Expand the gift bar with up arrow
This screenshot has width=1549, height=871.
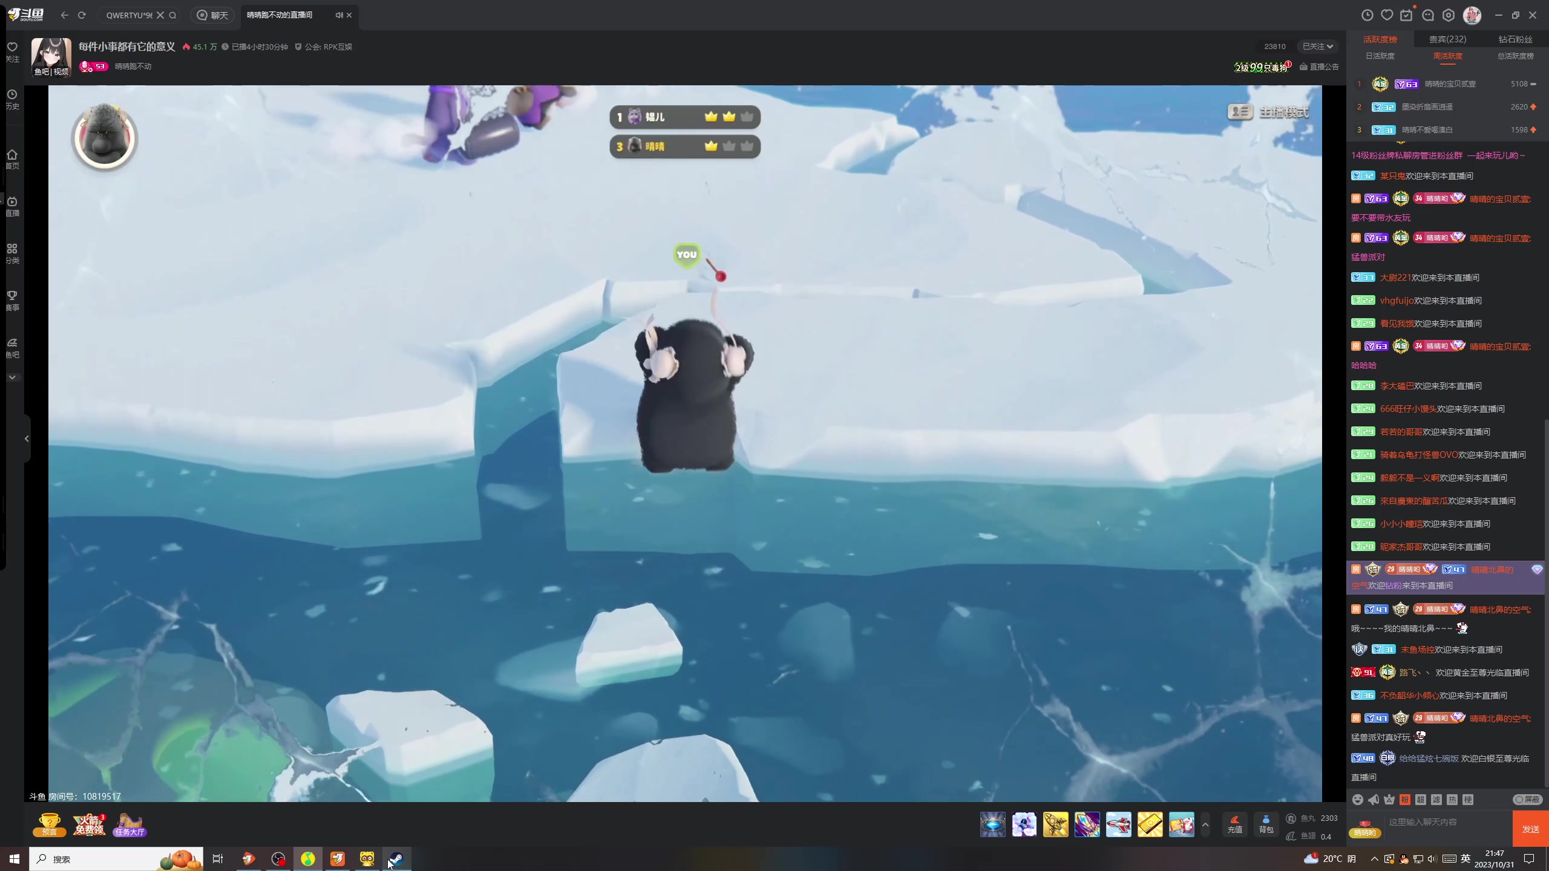(1205, 824)
